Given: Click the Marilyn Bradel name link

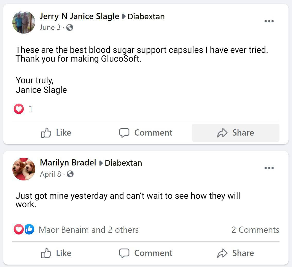Looking at the screenshot, I should coord(68,163).
